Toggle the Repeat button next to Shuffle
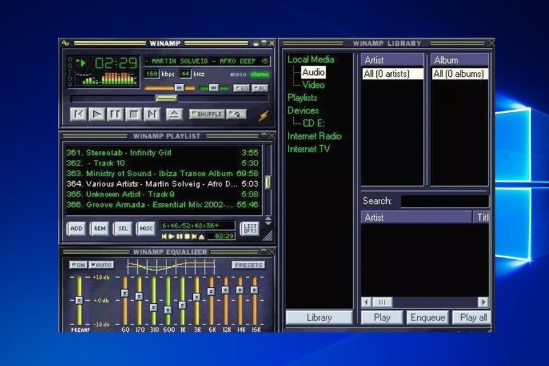Viewport: 549px width, 366px height. [x=236, y=114]
